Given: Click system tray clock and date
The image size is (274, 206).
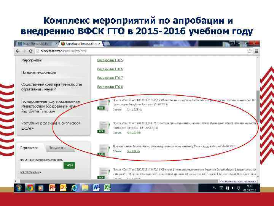Looking at the screenshot, I should pyautogui.click(x=250, y=188).
